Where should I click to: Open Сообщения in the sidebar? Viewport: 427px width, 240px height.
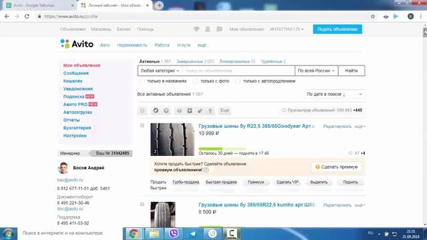(76, 73)
